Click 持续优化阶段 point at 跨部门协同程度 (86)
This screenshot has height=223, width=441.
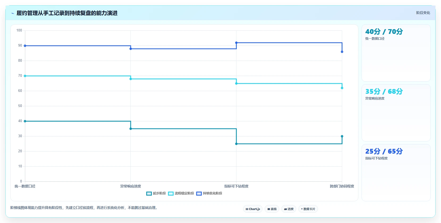pos(342,52)
